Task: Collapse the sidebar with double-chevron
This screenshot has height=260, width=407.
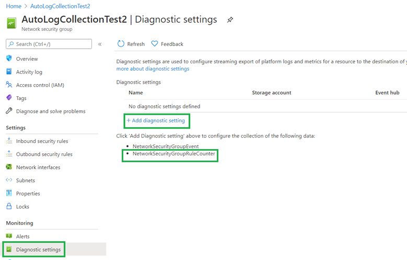Action: click(x=100, y=44)
